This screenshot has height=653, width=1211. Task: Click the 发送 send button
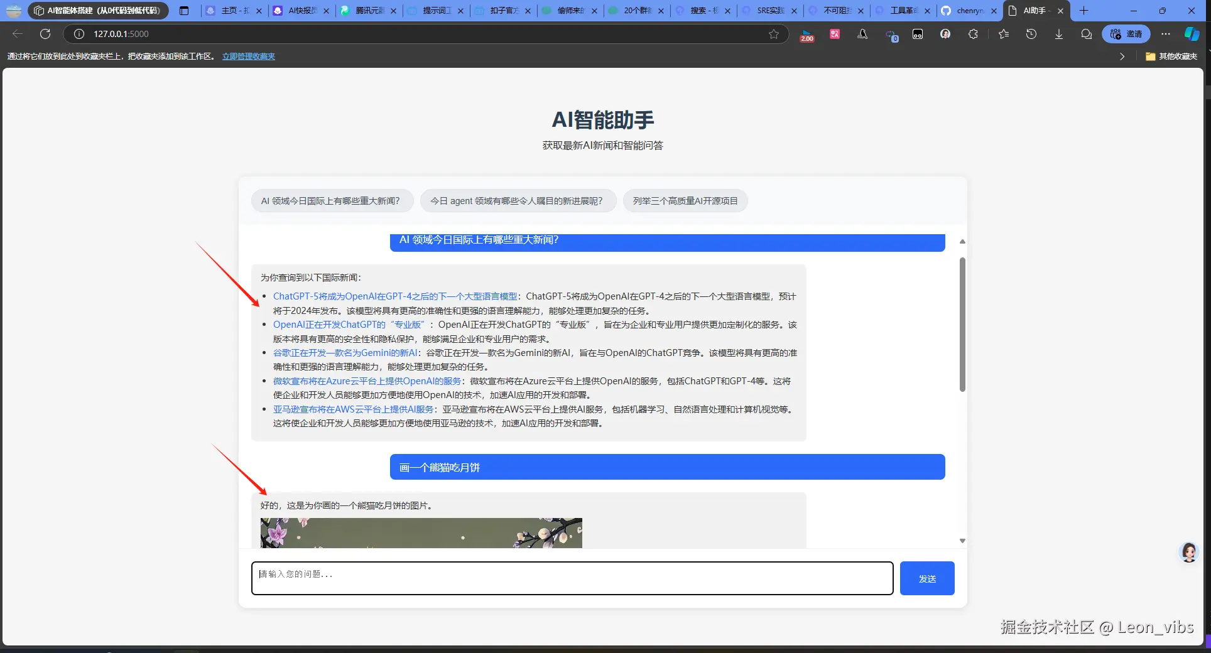[926, 578]
